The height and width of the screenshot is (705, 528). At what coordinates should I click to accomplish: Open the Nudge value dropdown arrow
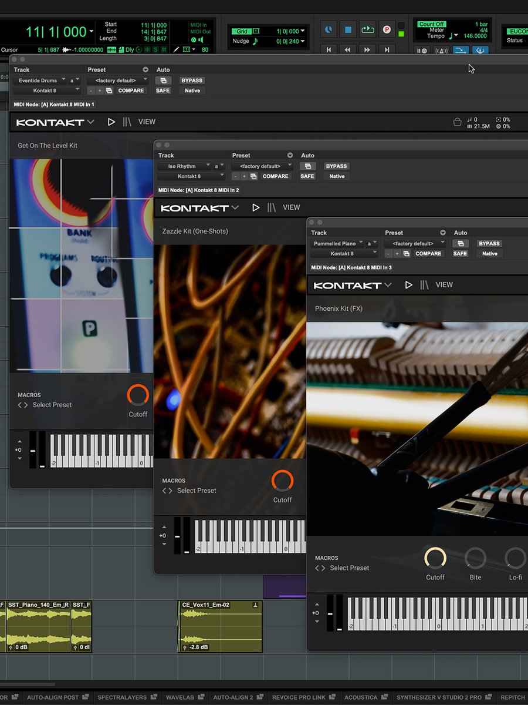click(x=303, y=41)
